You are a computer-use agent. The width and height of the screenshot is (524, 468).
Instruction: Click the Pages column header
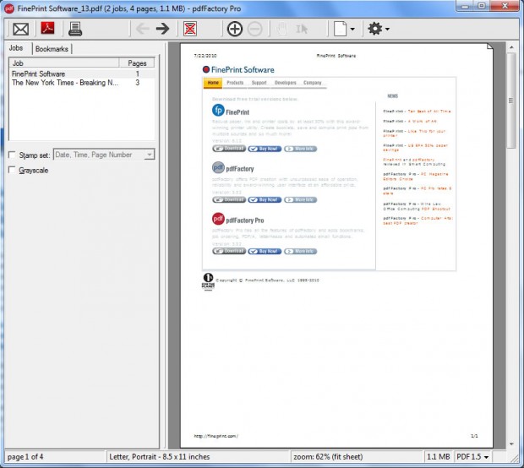click(137, 63)
